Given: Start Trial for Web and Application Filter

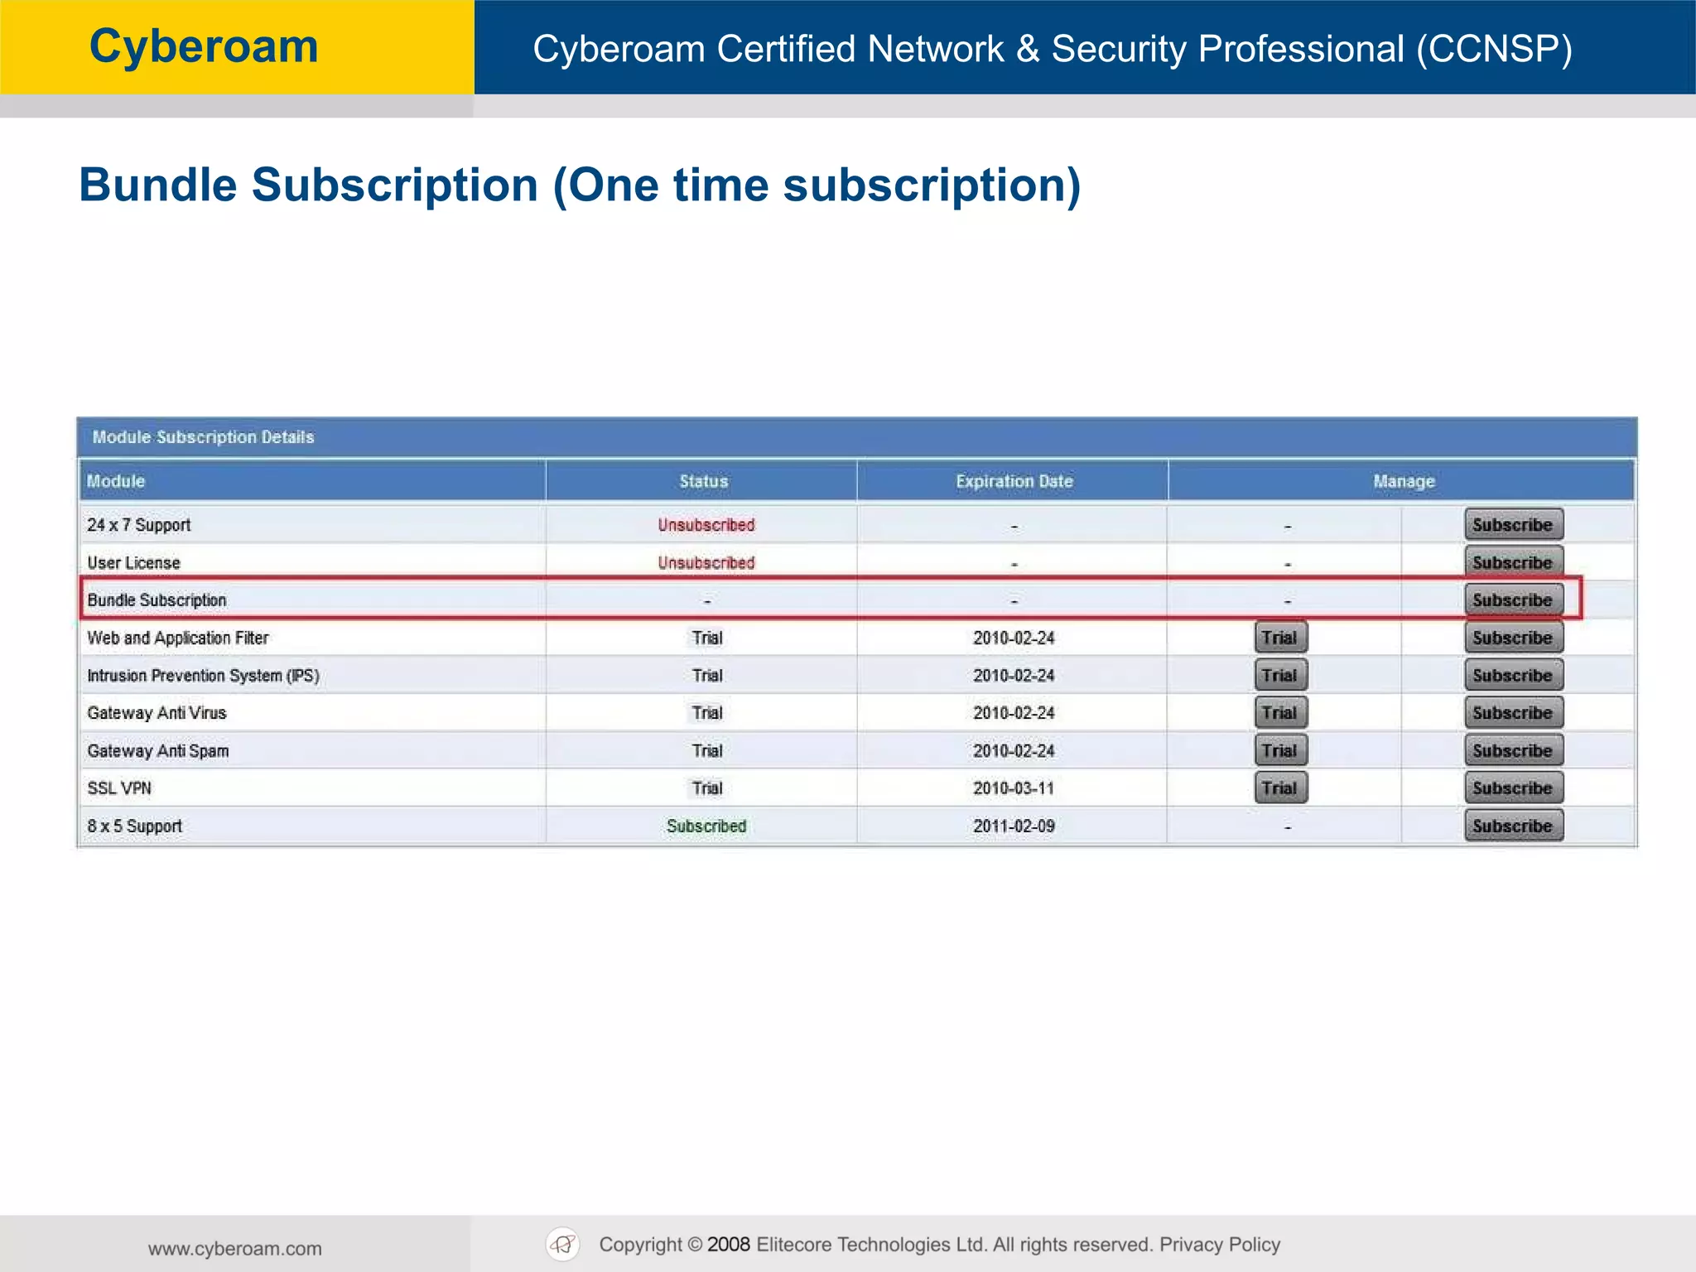Looking at the screenshot, I should coord(1280,638).
